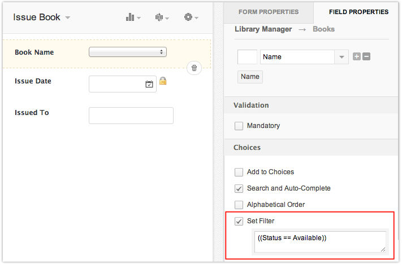Click the Name tag button
Image resolution: width=402 pixels, height=265 pixels.
pos(250,77)
